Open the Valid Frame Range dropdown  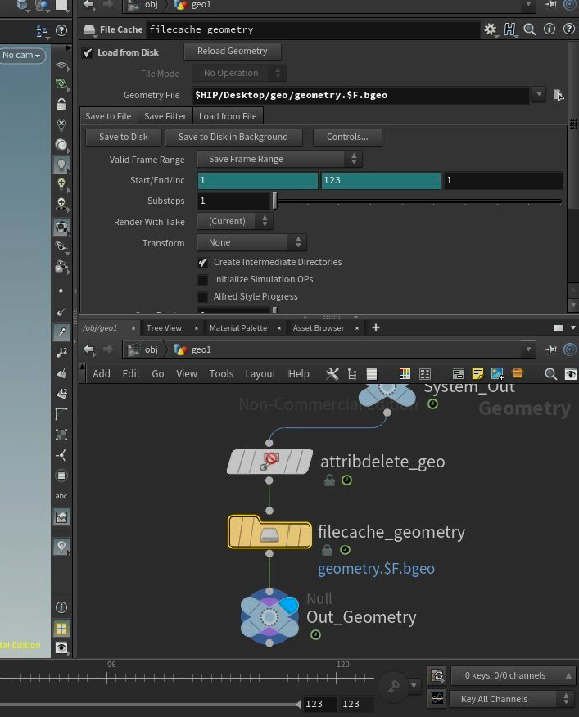point(279,160)
